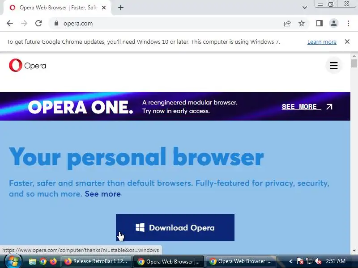Viewport: 358px width, 268px height.
Task: Launch Chrome from taskbar quick launch
Action: tap(43, 261)
